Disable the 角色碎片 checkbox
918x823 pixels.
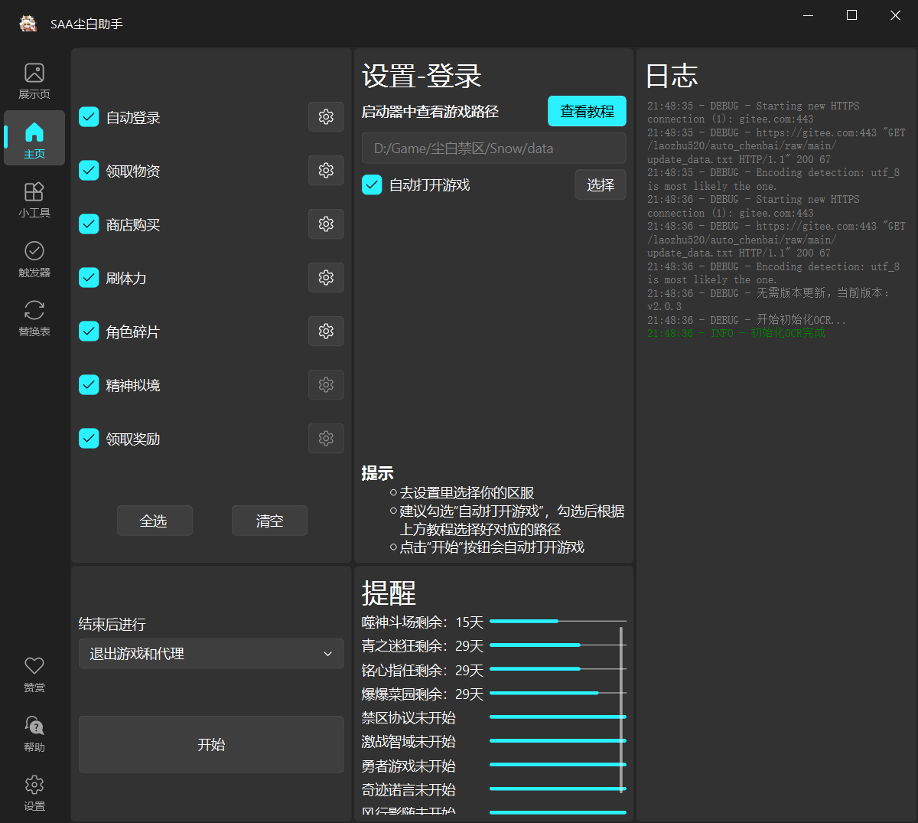(89, 331)
